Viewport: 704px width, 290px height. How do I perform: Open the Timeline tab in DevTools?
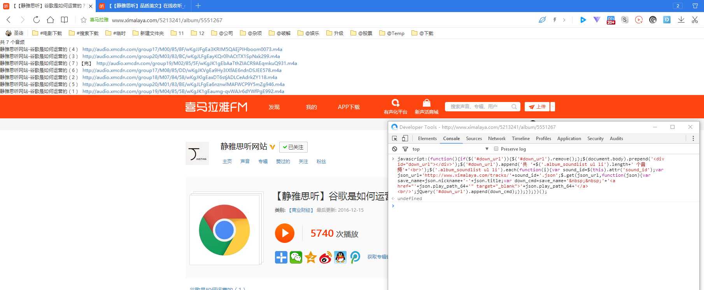coord(521,139)
